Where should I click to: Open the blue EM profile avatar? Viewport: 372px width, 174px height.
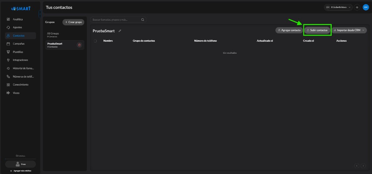coord(365,7)
